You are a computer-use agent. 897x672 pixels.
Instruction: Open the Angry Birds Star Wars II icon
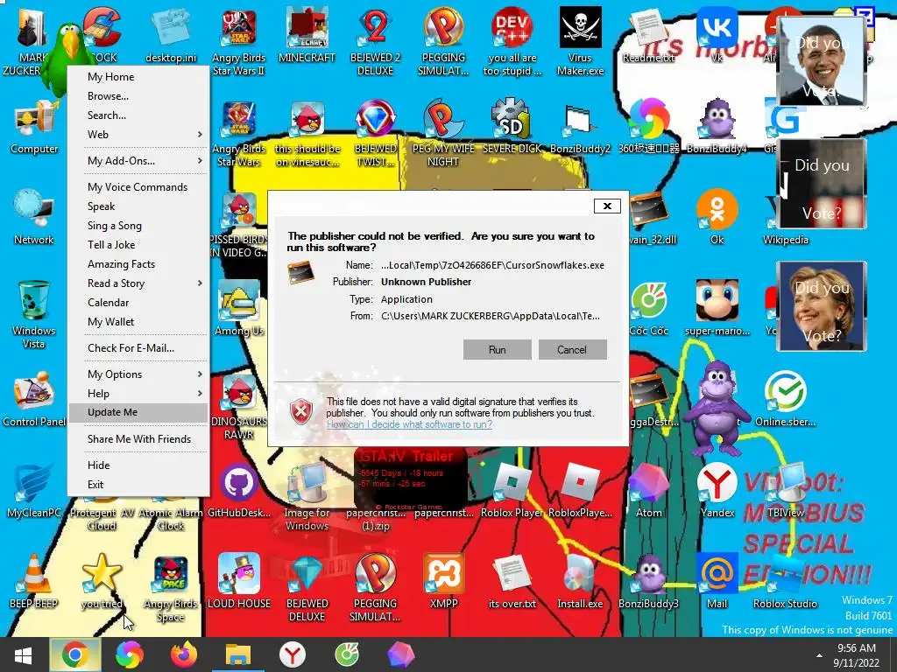(238, 41)
